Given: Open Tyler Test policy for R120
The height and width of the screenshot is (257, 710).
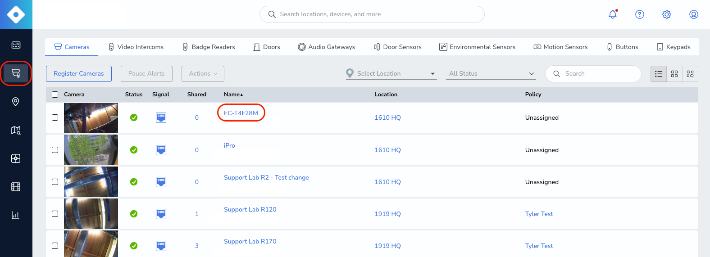Looking at the screenshot, I should (539, 214).
